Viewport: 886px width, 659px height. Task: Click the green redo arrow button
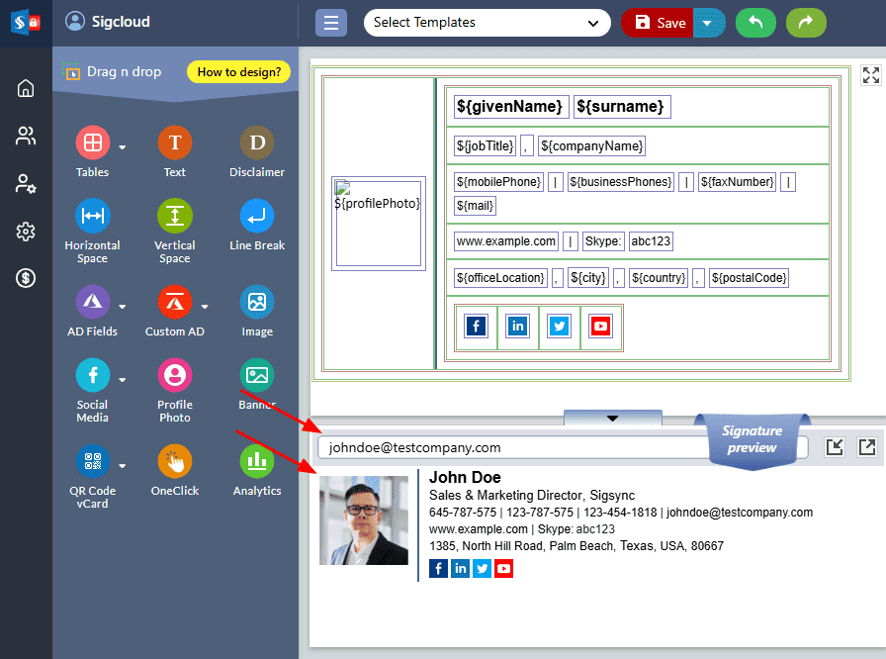click(806, 23)
